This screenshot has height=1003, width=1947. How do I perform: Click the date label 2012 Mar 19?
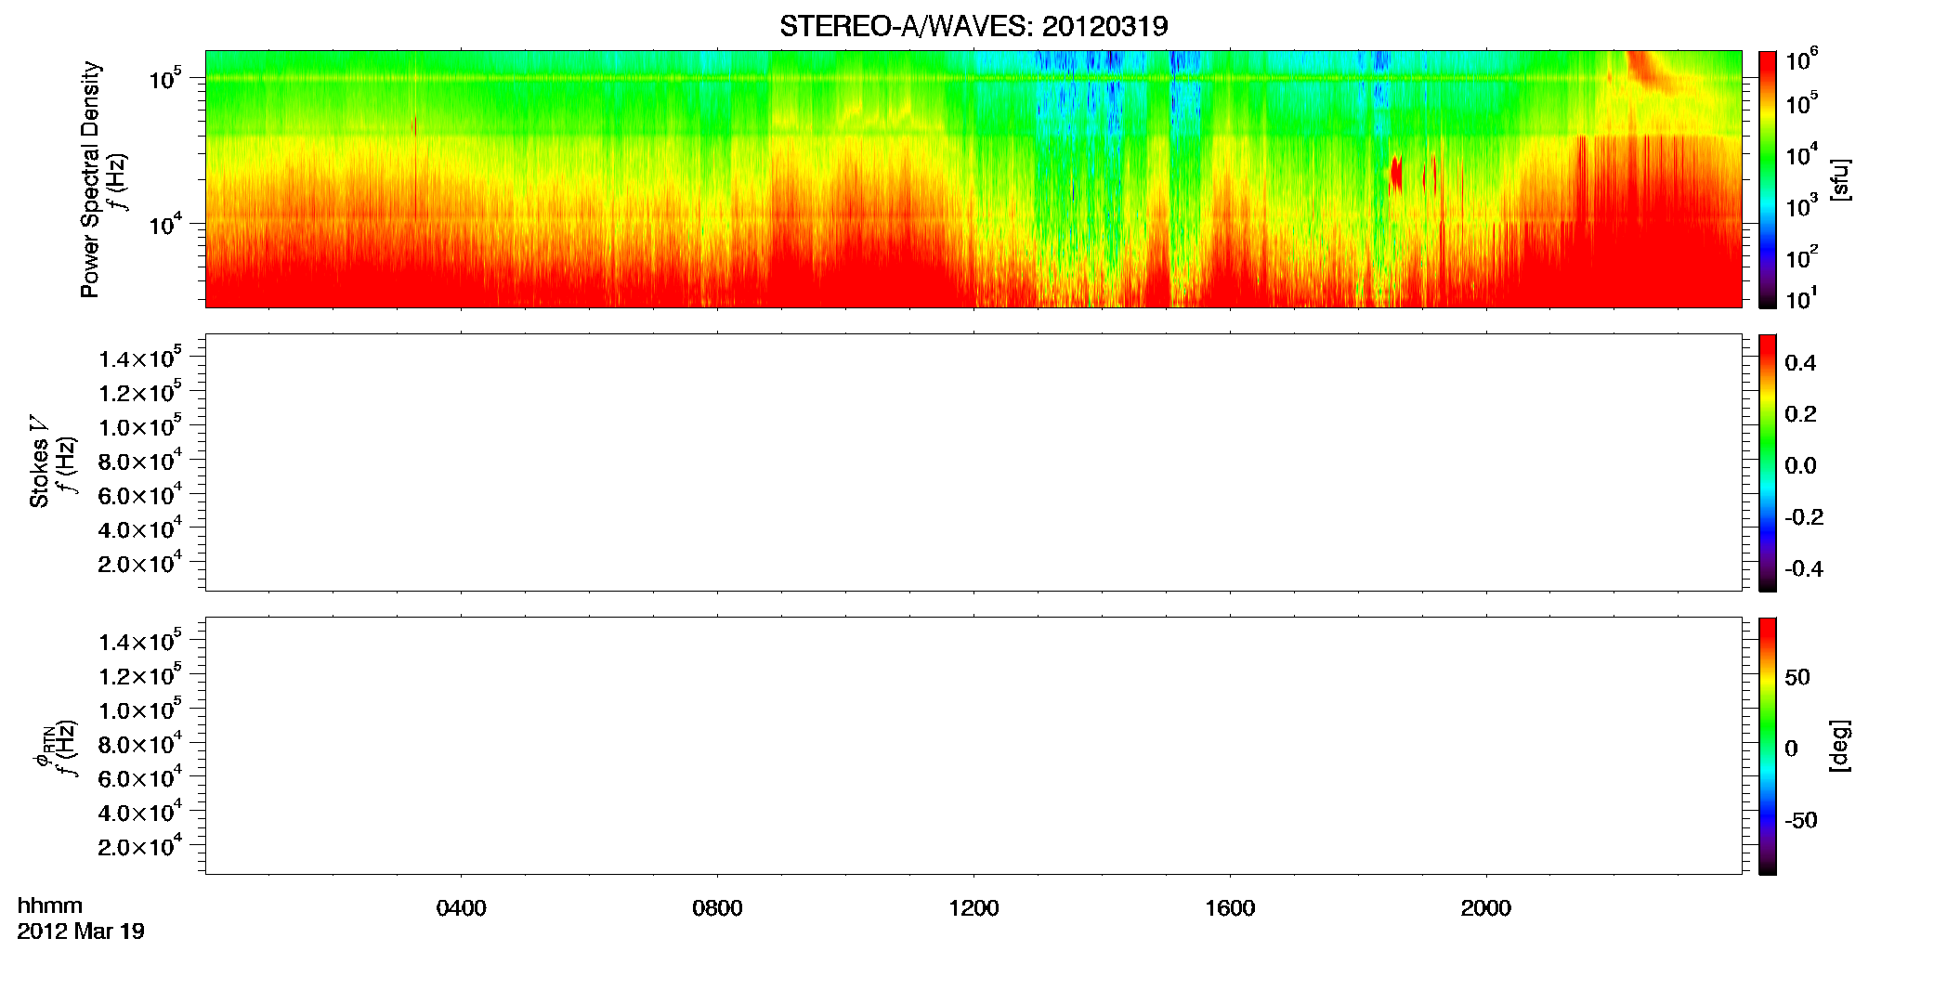click(x=81, y=931)
